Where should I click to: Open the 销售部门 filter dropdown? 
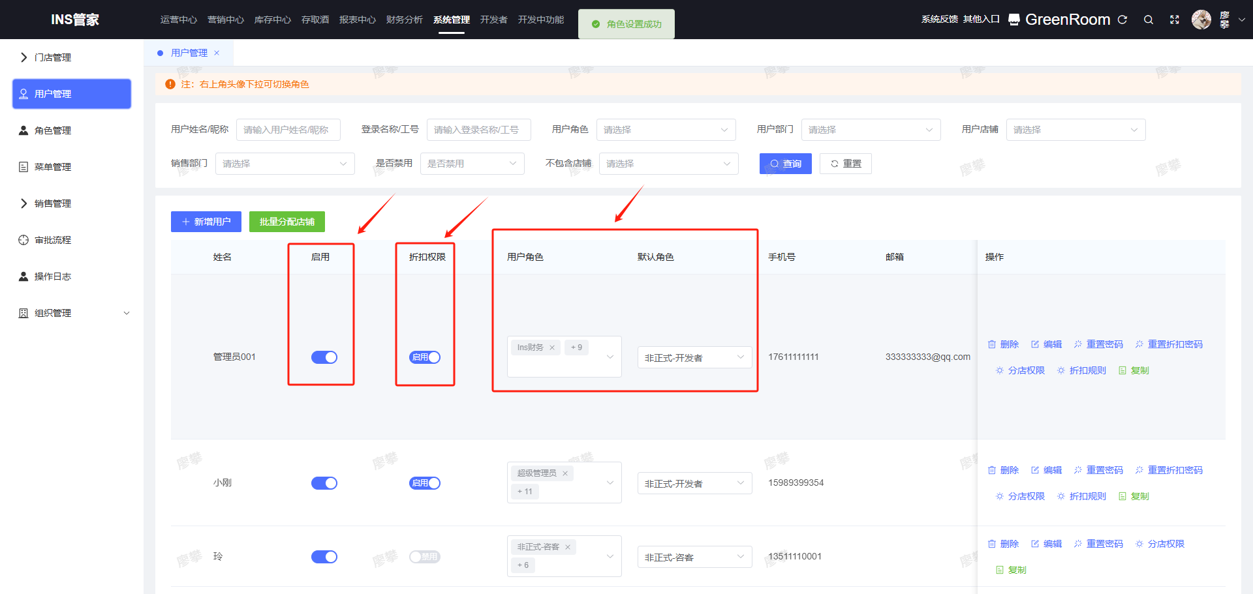[x=285, y=164]
